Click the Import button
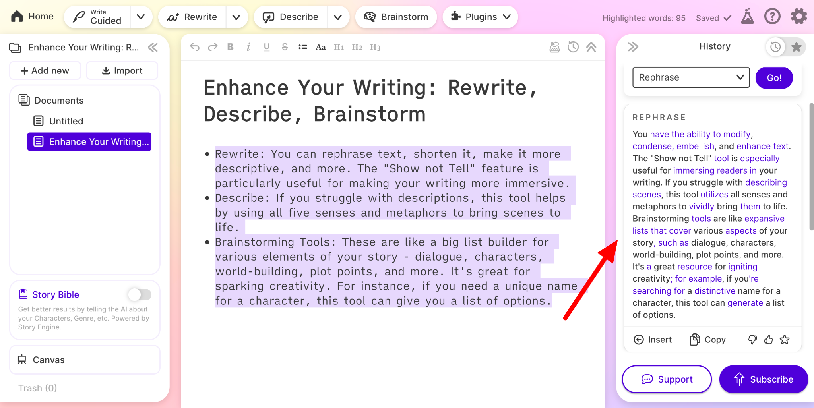 pyautogui.click(x=122, y=71)
